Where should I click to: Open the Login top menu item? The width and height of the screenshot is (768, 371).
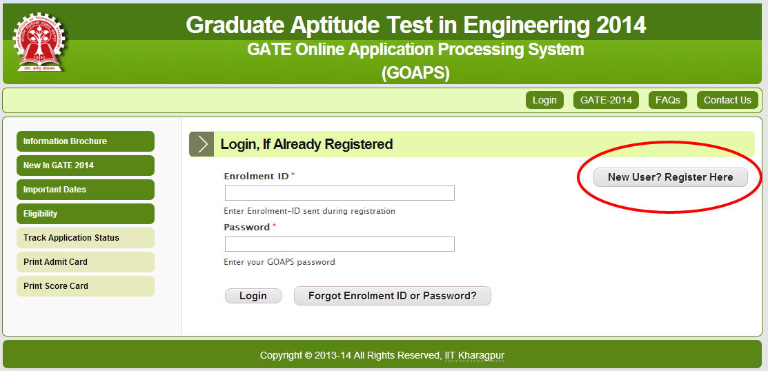tap(544, 100)
